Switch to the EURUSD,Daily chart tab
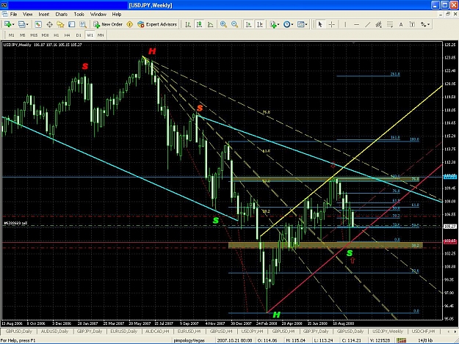This screenshot has width=459, height=344. coord(123,332)
